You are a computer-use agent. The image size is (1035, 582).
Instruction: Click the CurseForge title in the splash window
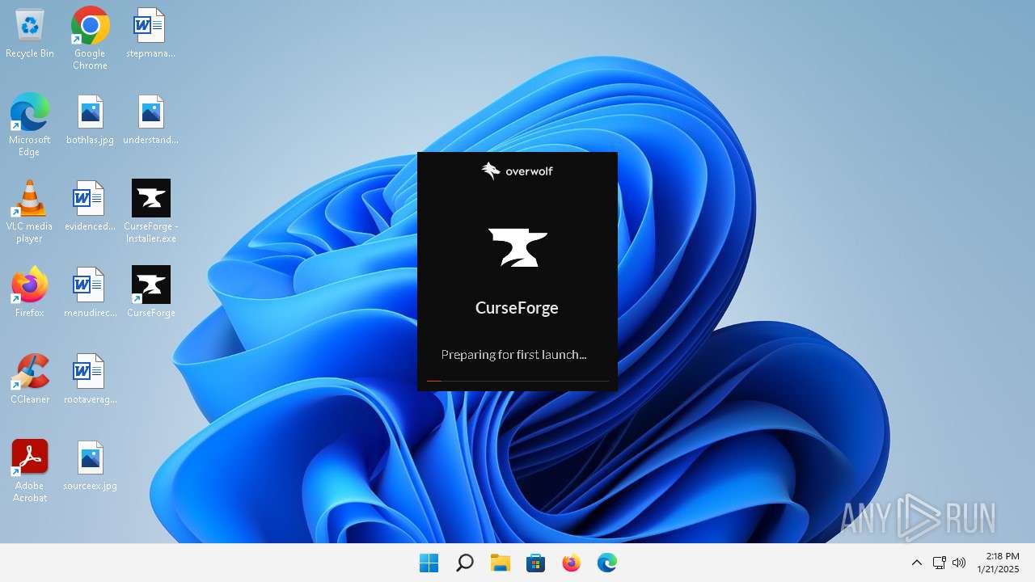click(x=517, y=308)
